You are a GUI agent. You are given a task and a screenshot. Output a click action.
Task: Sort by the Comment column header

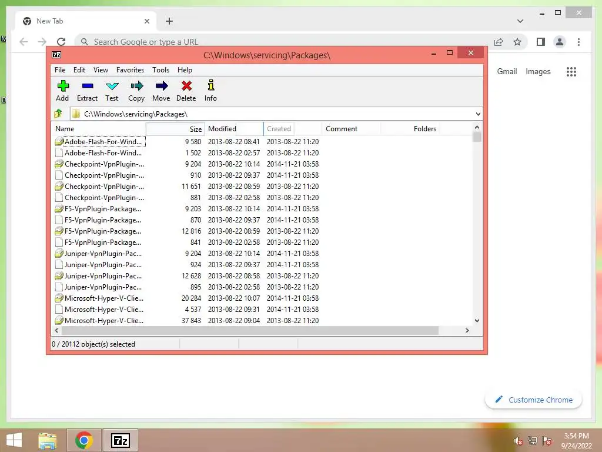click(352, 129)
